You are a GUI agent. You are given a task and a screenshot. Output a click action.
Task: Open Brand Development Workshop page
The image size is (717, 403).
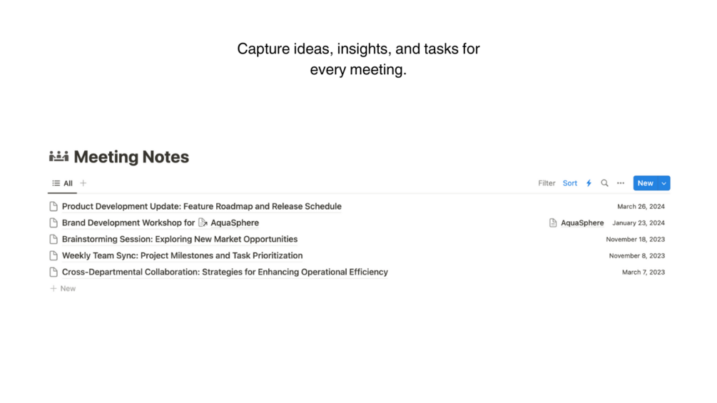128,223
